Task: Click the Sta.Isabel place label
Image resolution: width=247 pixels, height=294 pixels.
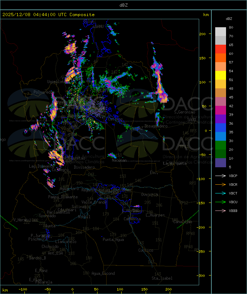Action: 162,278
